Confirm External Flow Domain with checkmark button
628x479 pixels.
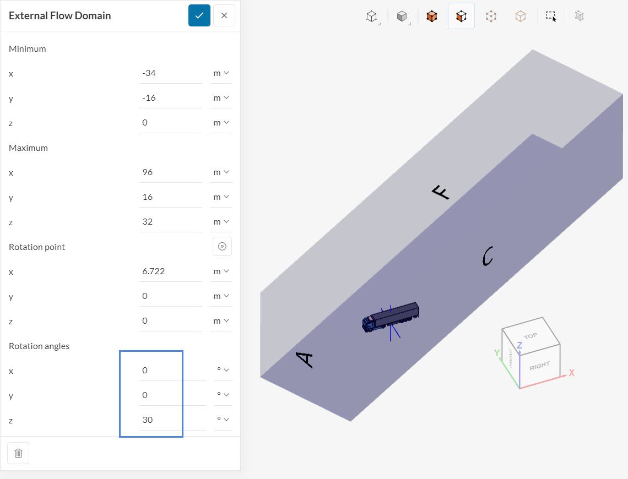coord(199,15)
